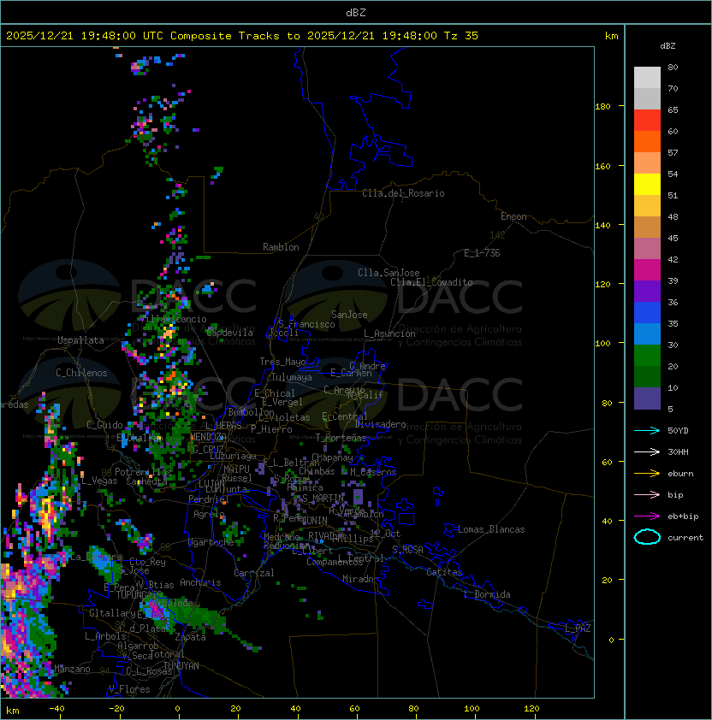Pick the royal blue swatch below 36
This screenshot has height=720, width=712.
[647, 313]
